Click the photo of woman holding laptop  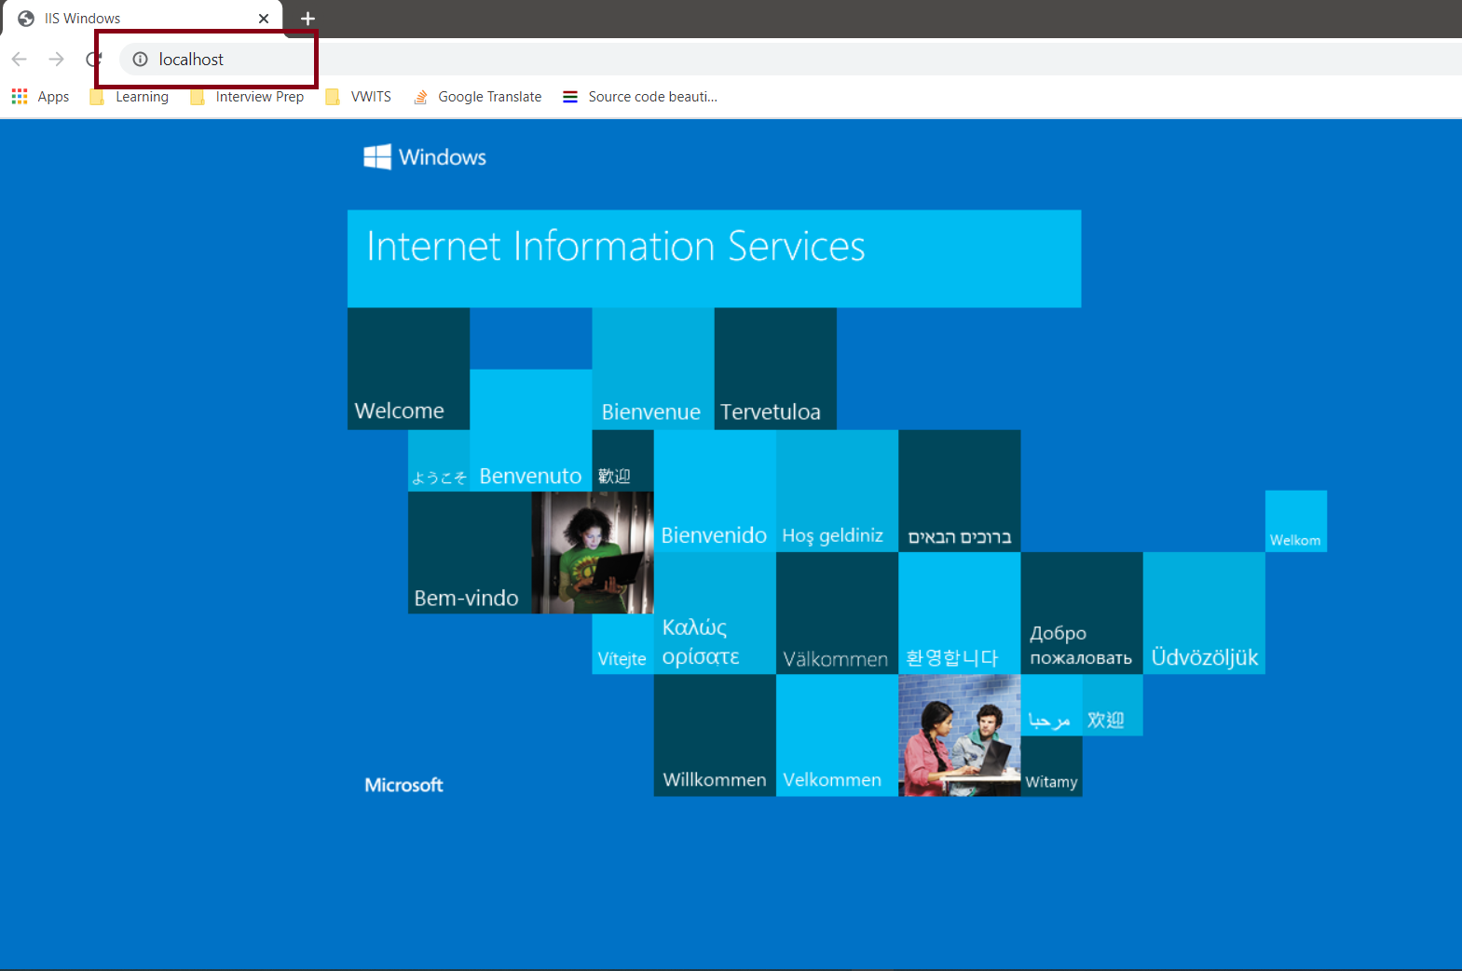click(593, 553)
